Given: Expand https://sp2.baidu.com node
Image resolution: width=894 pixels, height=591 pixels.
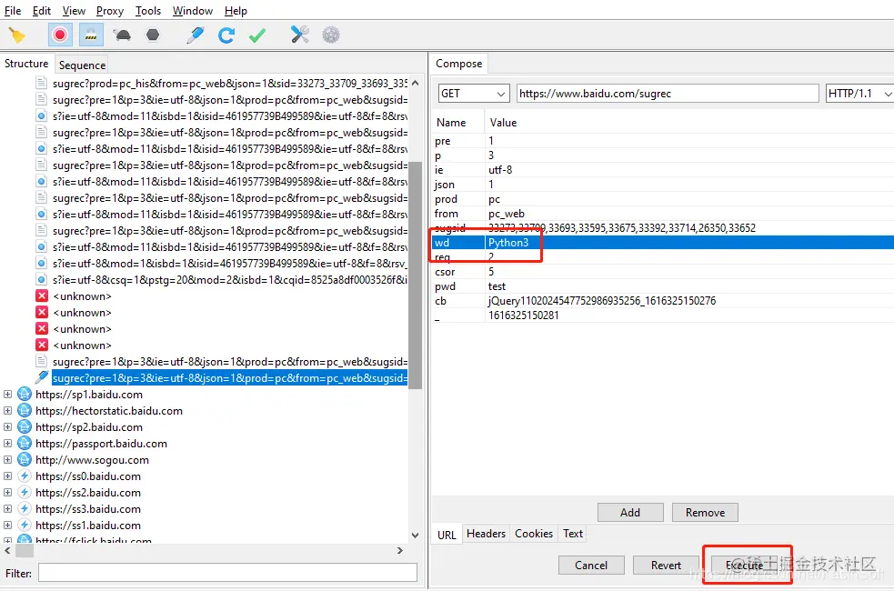Looking at the screenshot, I should click(x=7, y=426).
